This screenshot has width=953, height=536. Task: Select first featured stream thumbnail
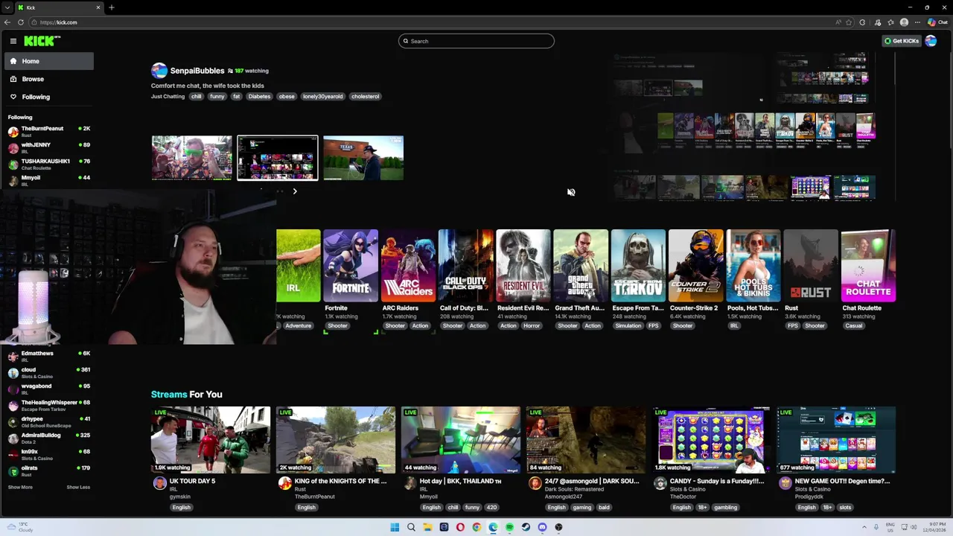[192, 158]
